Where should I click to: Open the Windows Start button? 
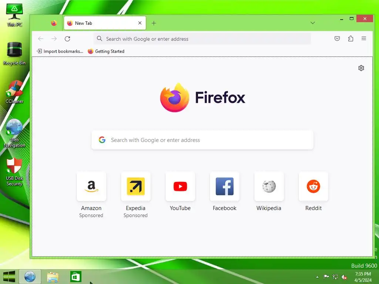coord(9,277)
